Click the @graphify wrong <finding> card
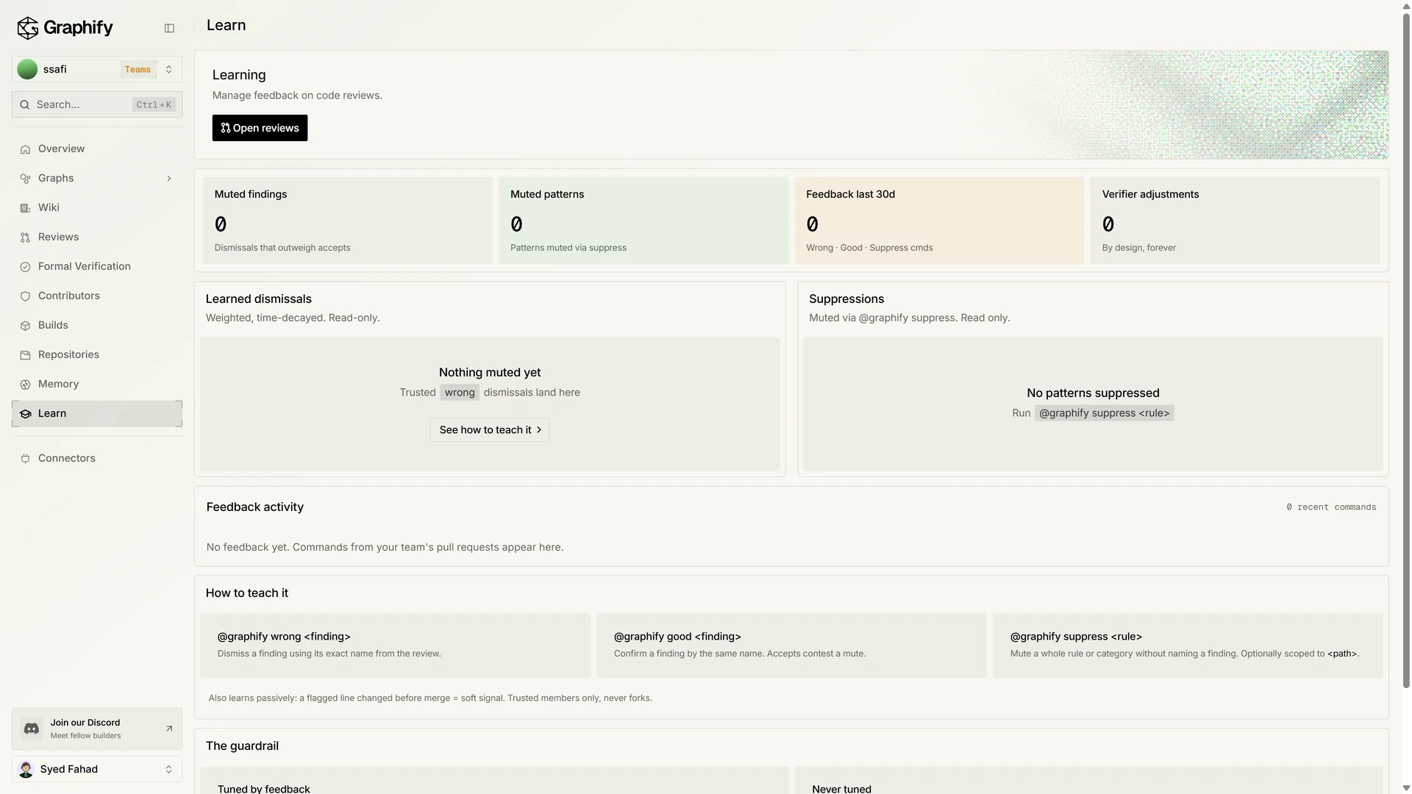 click(x=395, y=646)
